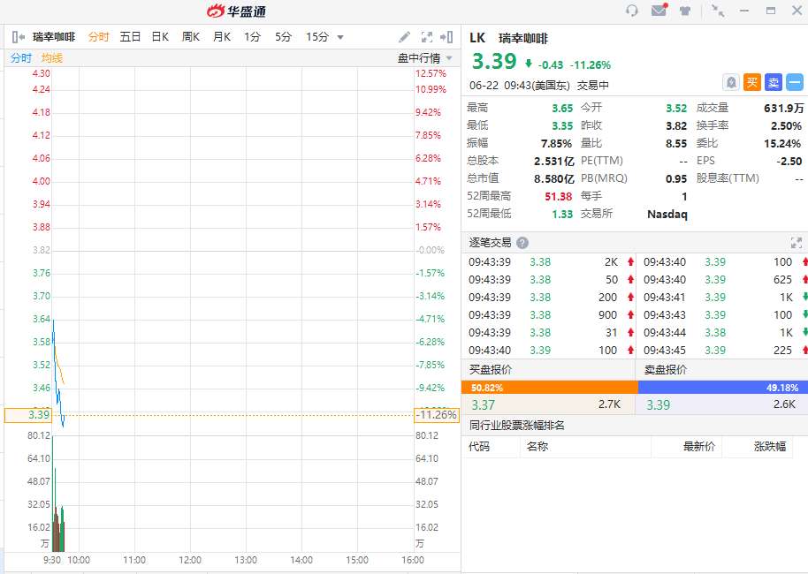
Task: Toggle the 均线 average line legend
Action: [x=52, y=58]
